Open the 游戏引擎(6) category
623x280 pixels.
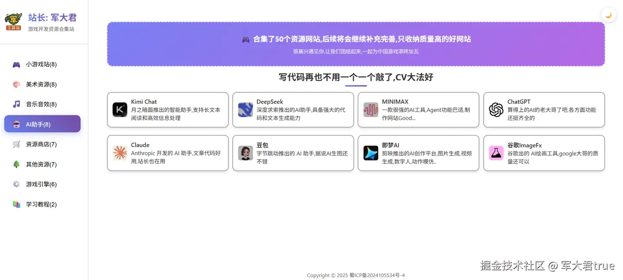pyautogui.click(x=42, y=184)
